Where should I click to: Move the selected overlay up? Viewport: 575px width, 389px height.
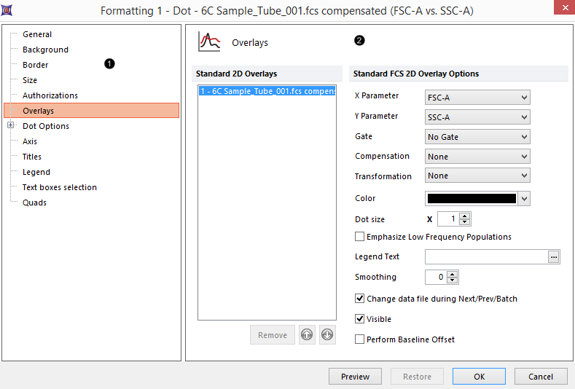pos(307,335)
